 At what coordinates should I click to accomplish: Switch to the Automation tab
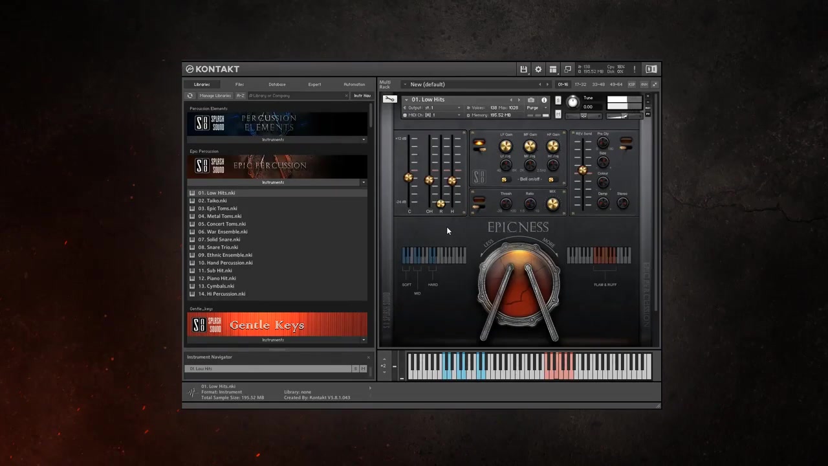(354, 85)
